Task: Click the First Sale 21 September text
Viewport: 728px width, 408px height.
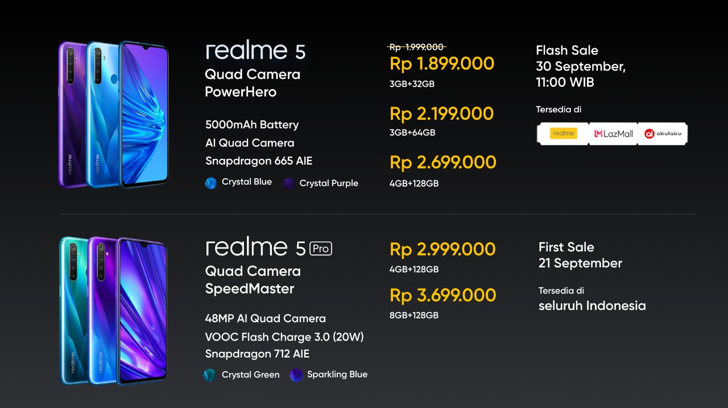Action: click(580, 255)
